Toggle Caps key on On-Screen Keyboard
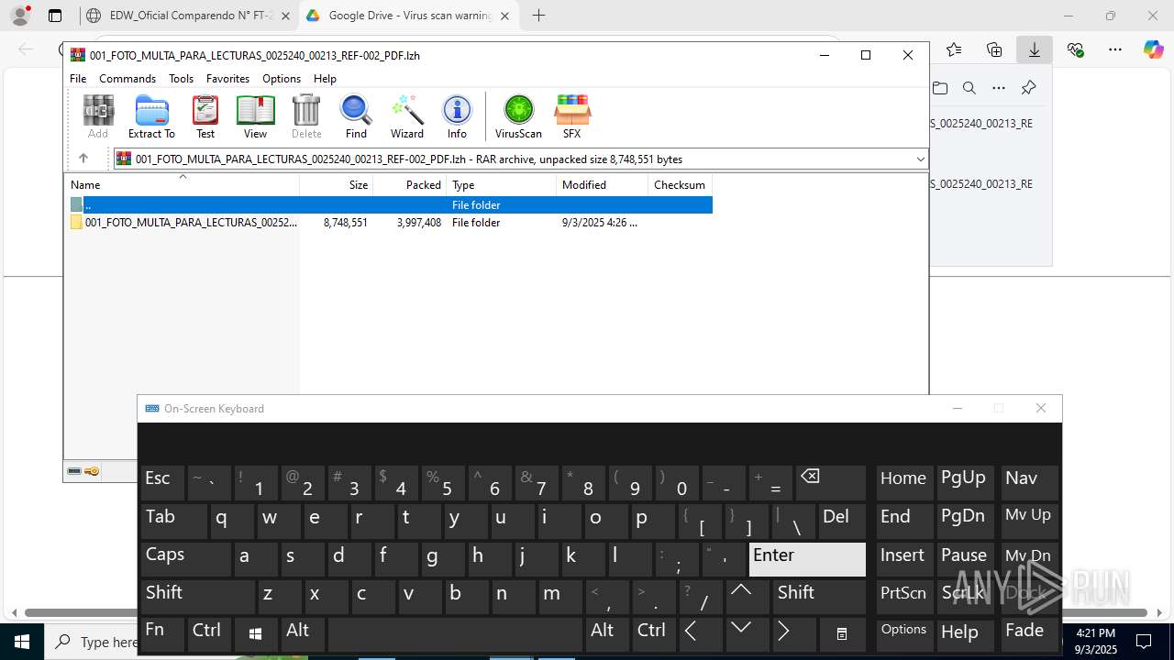Screen dimensions: 1174x660 point(186,558)
